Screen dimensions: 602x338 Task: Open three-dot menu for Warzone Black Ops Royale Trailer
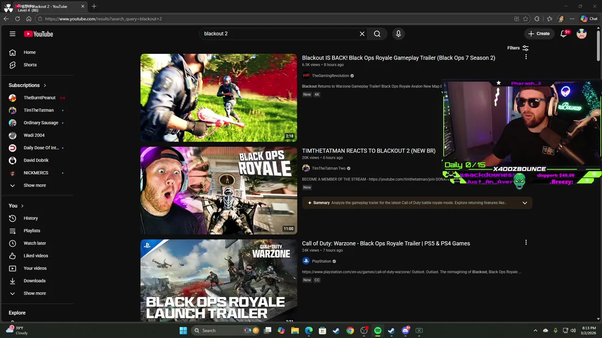(x=526, y=242)
